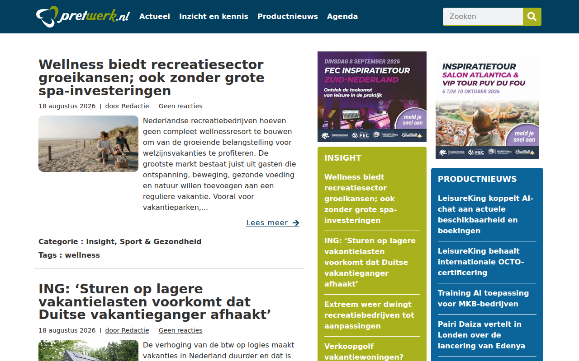Open the beach couple article thumbnail
Viewport: 579px width, 361px height.
(88, 143)
